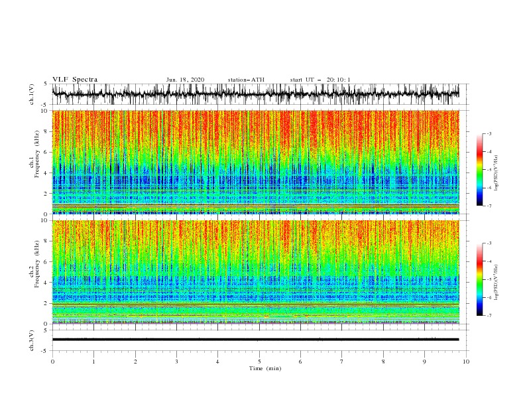Click the "6" kHz tick on ch.2 frequency axis
Screen dimensions: 525x406
coord(46,262)
